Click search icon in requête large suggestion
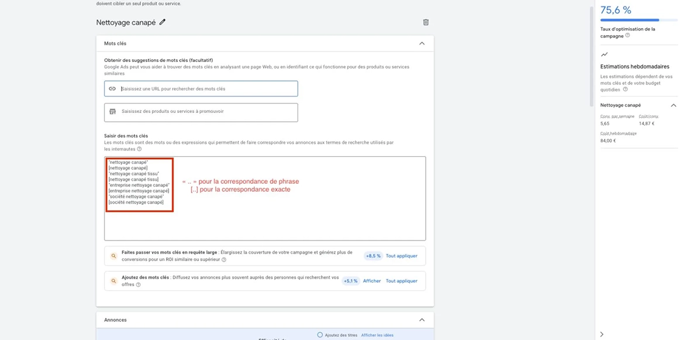 point(113,256)
